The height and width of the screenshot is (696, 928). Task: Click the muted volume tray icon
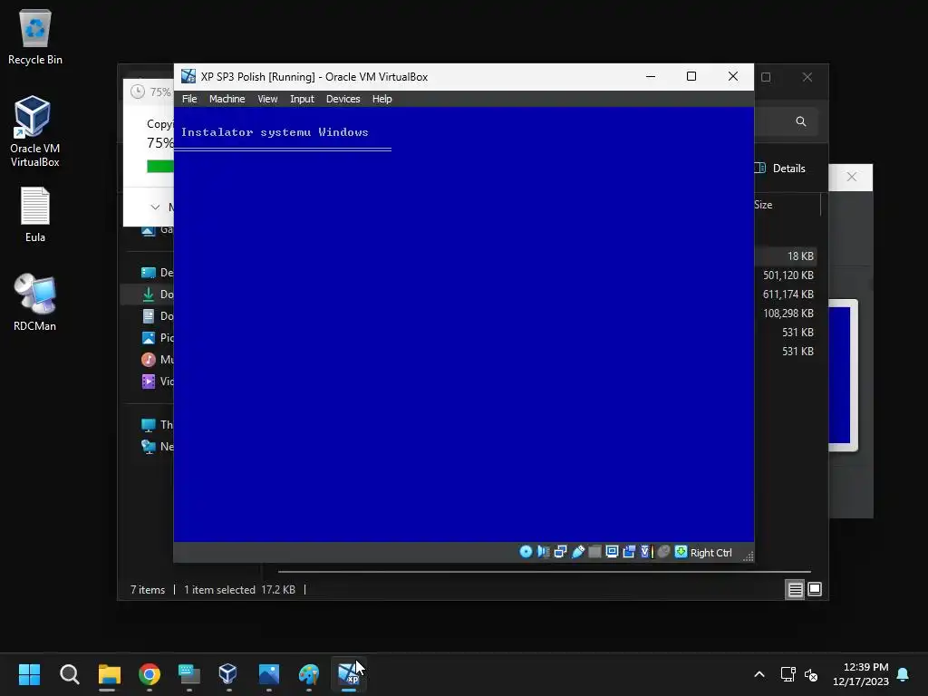811,674
